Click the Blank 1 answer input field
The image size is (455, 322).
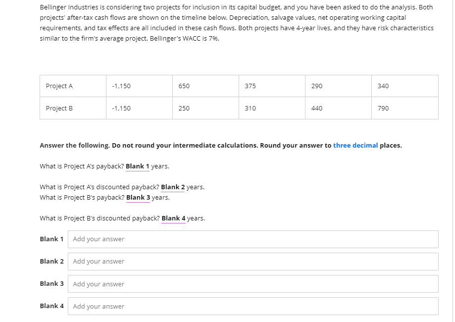tap(253, 239)
